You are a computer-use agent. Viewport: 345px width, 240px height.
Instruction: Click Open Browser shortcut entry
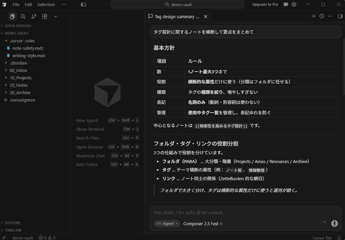[x=107, y=147]
